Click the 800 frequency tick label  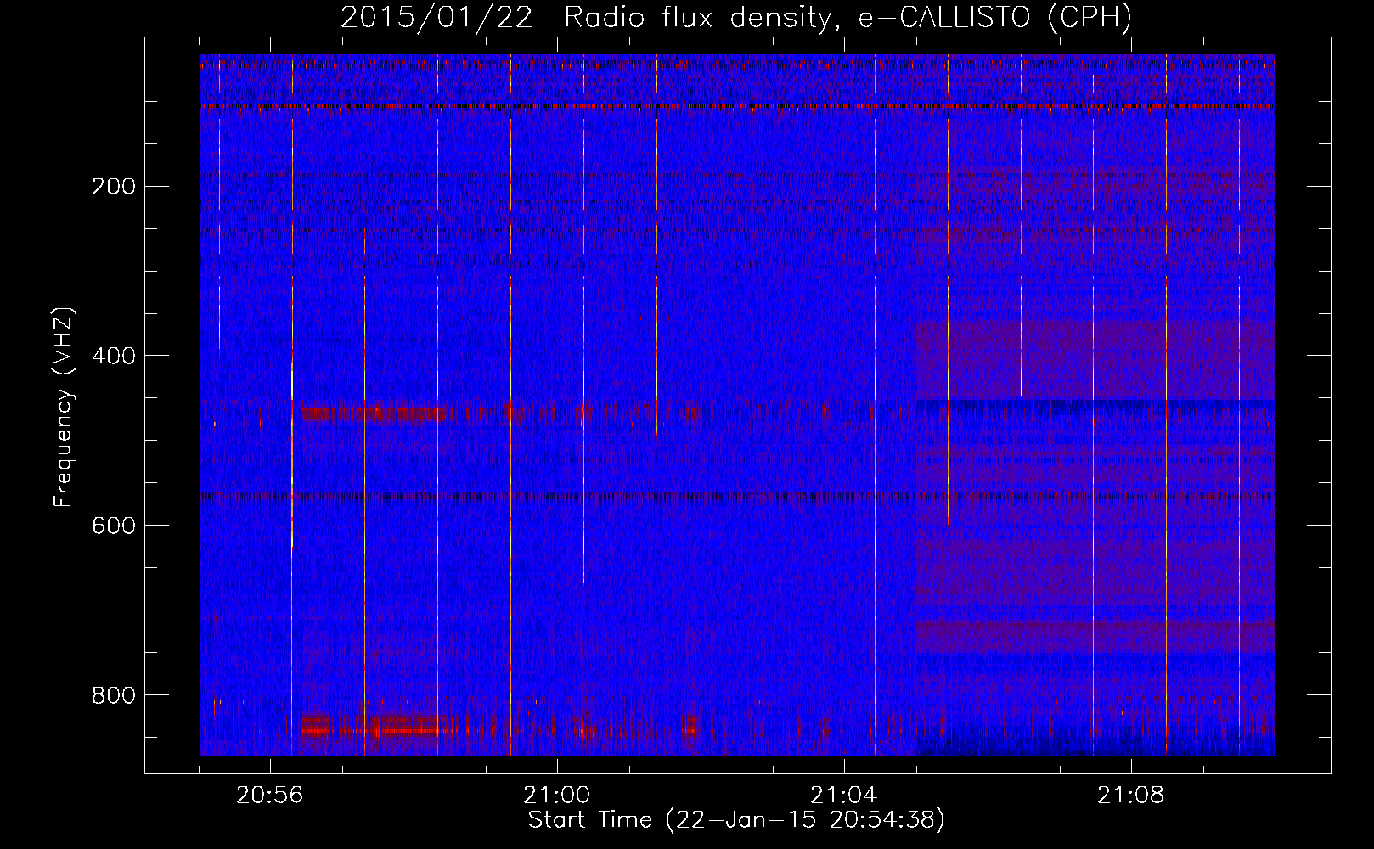point(114,695)
